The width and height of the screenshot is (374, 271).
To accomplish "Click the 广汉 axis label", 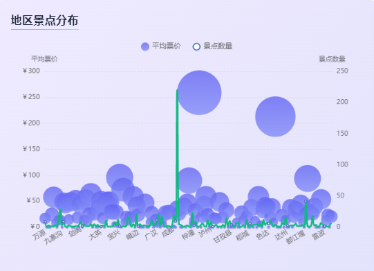I will tap(151, 235).
